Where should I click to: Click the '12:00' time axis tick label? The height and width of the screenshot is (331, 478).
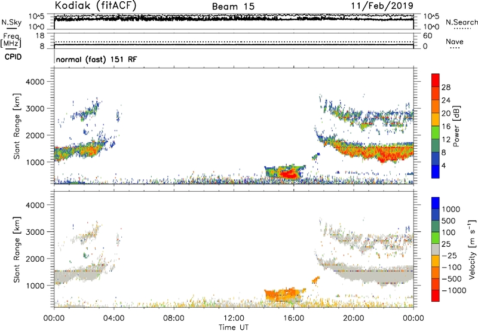click(234, 318)
